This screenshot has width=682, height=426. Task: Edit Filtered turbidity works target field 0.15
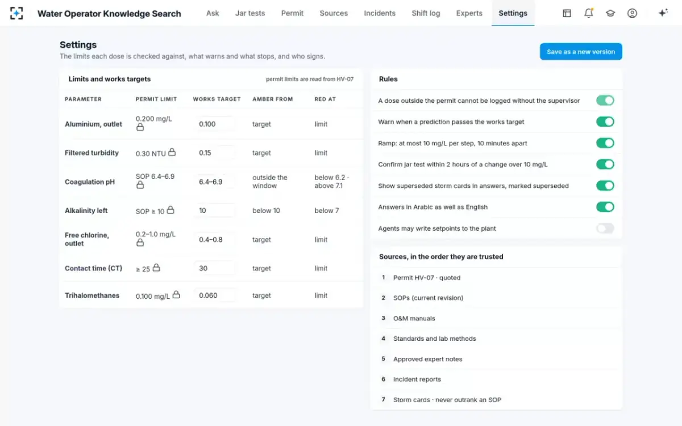[214, 153]
